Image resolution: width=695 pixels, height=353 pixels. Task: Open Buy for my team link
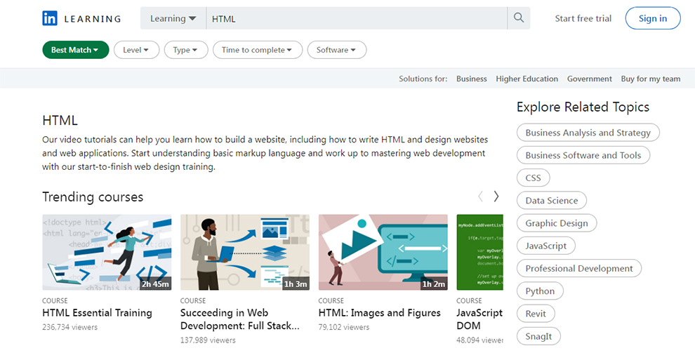[x=651, y=79]
